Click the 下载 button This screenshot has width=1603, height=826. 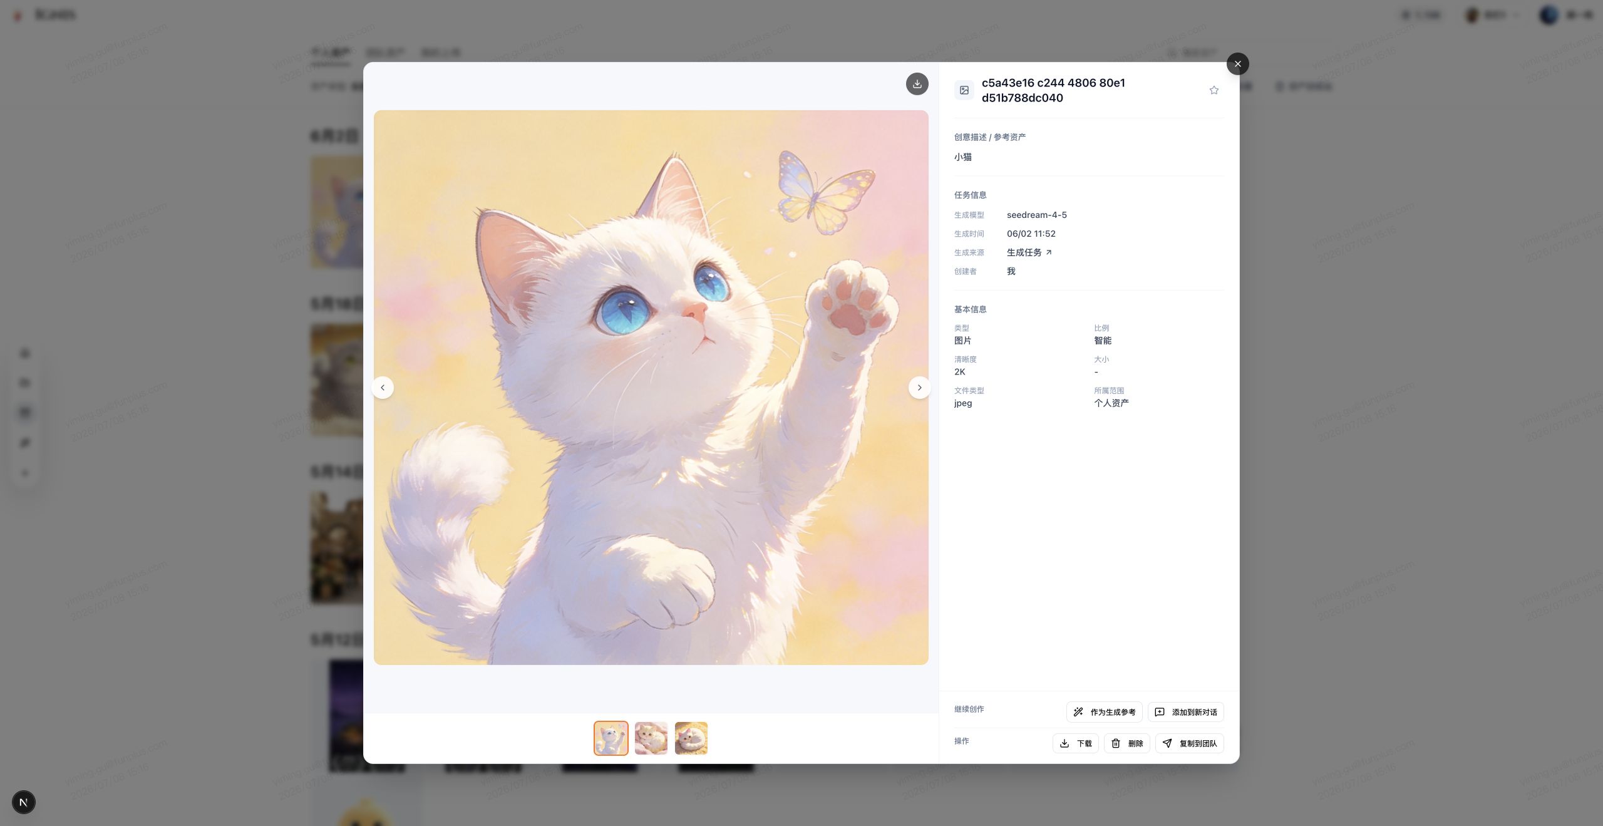[1075, 743]
